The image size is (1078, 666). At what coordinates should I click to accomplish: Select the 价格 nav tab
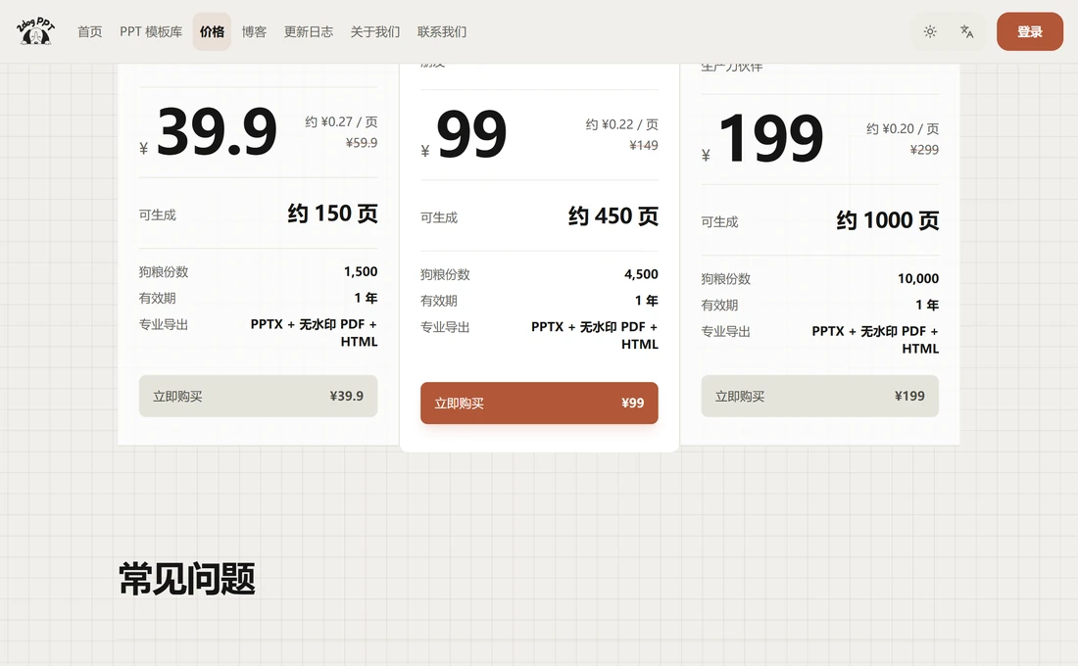[212, 31]
